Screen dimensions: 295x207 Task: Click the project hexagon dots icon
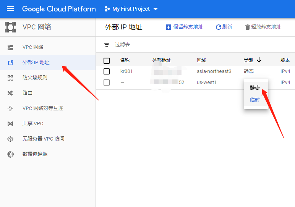[107, 9]
